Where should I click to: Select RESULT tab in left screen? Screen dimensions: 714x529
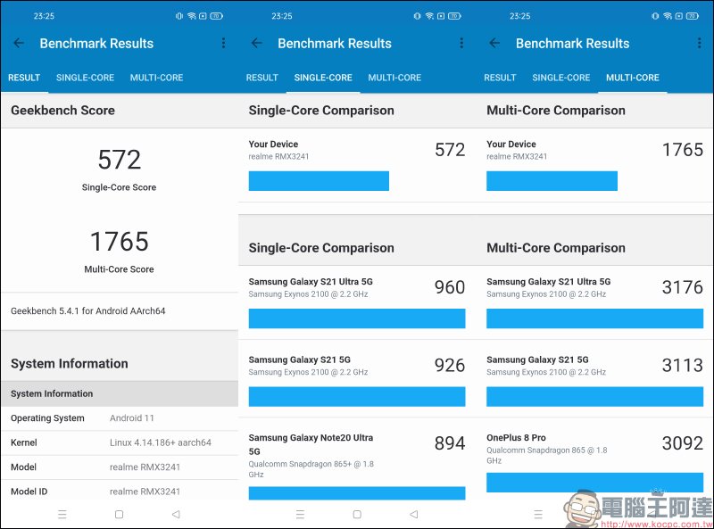point(24,78)
